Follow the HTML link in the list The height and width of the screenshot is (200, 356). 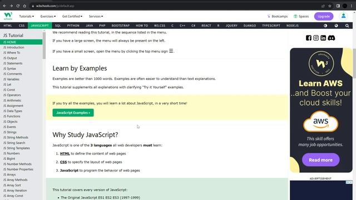(65, 153)
